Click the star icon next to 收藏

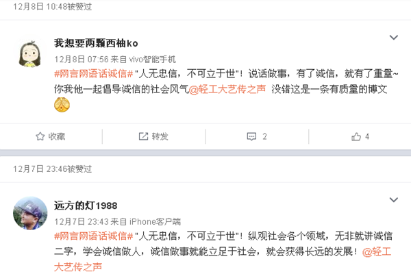click(40, 136)
